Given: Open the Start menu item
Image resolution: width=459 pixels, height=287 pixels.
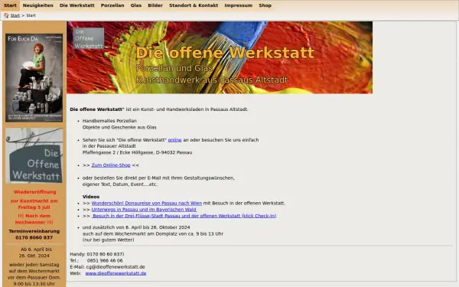Looking at the screenshot, I should [10, 5].
